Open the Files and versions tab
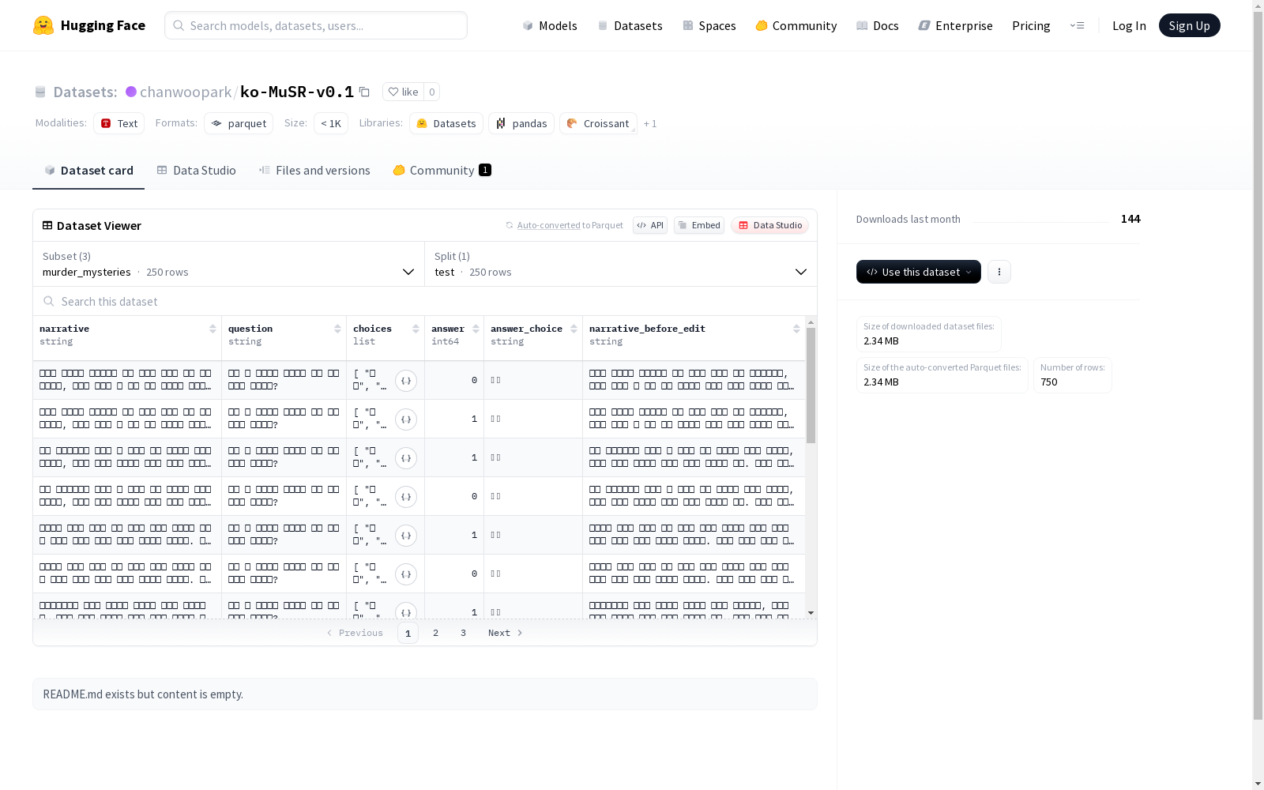This screenshot has height=790, width=1264. (x=314, y=171)
